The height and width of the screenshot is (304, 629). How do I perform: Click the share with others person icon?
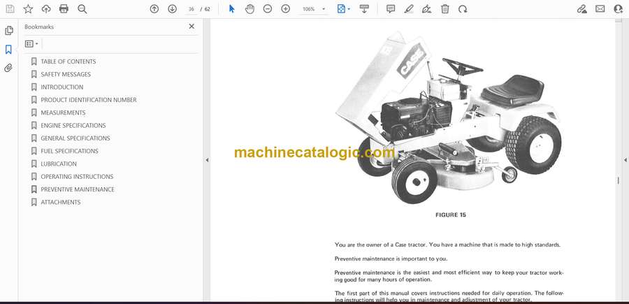pos(619,9)
